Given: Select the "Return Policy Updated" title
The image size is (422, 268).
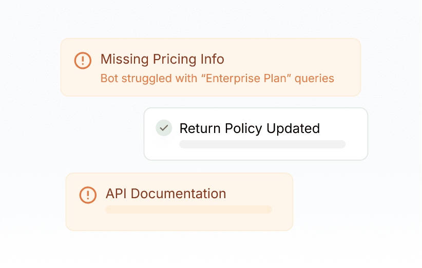Looking at the screenshot, I should point(250,128).
